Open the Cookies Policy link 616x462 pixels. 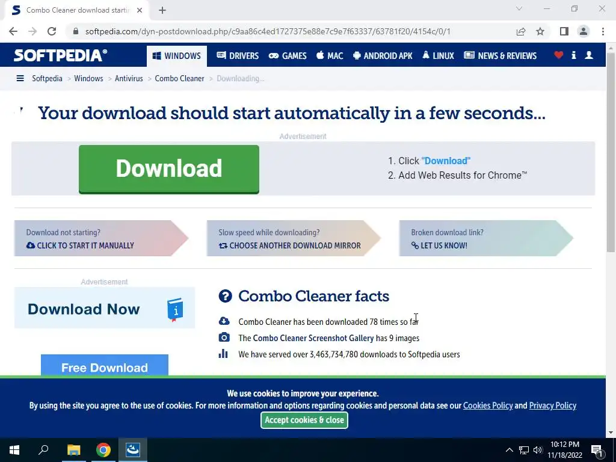pyautogui.click(x=488, y=405)
